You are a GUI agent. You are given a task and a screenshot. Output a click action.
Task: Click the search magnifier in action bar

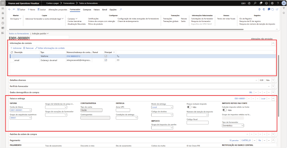pyautogui.click(x=121, y=9)
